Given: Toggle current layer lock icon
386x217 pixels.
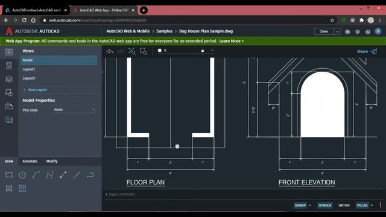Looking at the screenshot, I should [x=203, y=51].
